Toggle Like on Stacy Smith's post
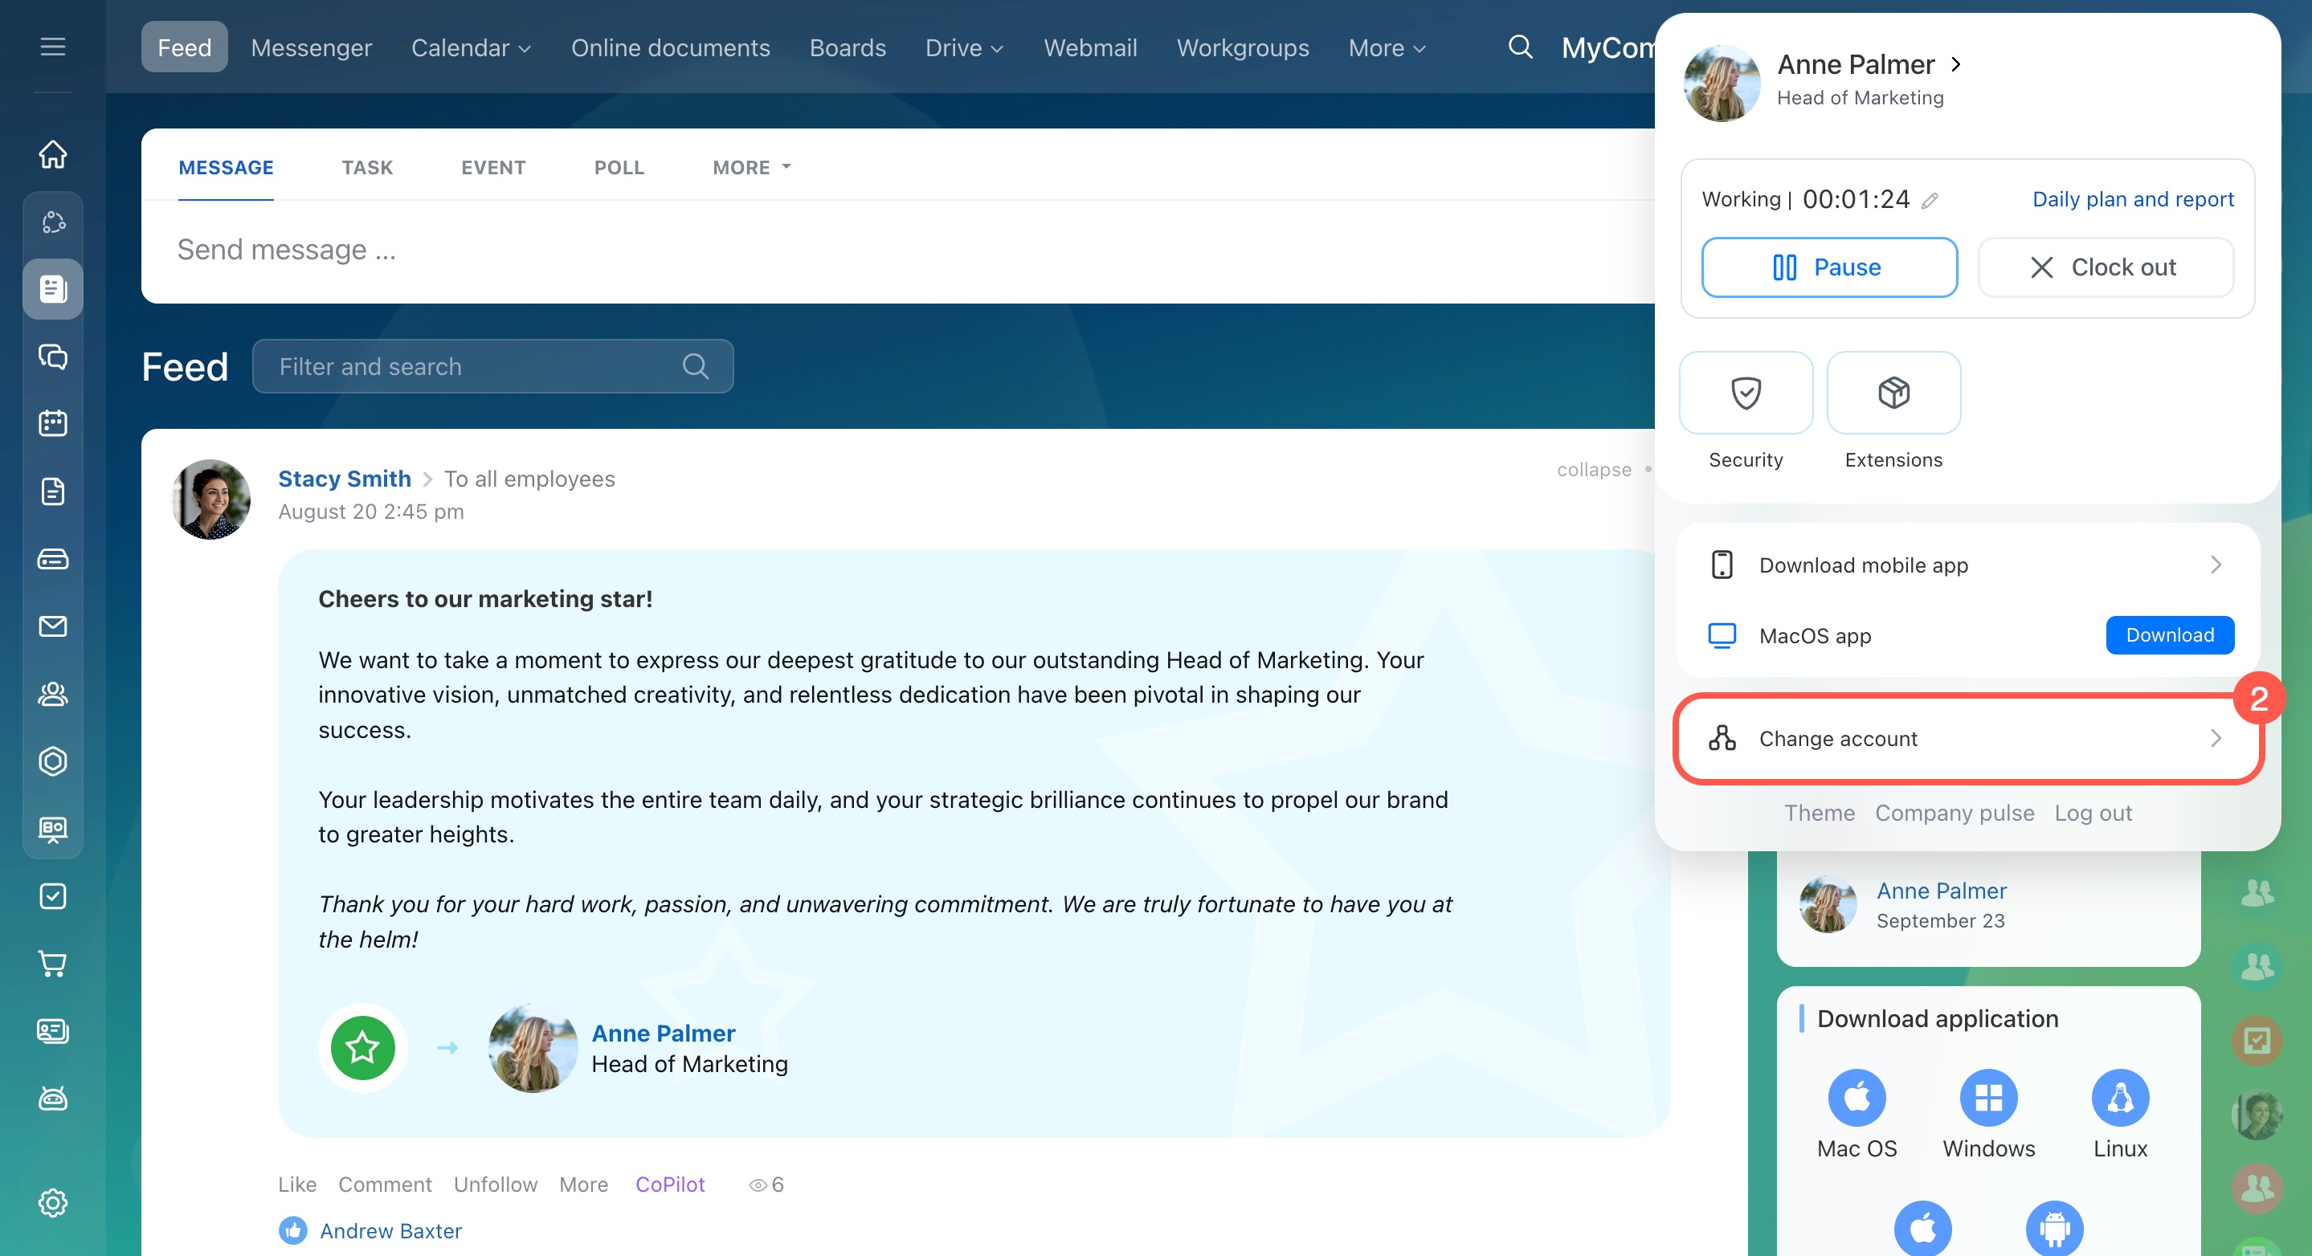This screenshot has height=1256, width=2312. [x=297, y=1185]
